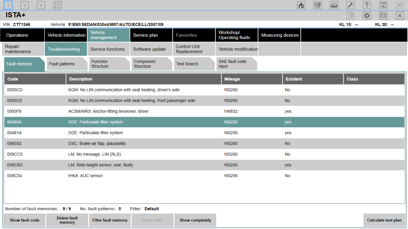Open Workshop/Operating fluids menu
Image resolution: width=408 pixels, height=229 pixels.
point(237,35)
